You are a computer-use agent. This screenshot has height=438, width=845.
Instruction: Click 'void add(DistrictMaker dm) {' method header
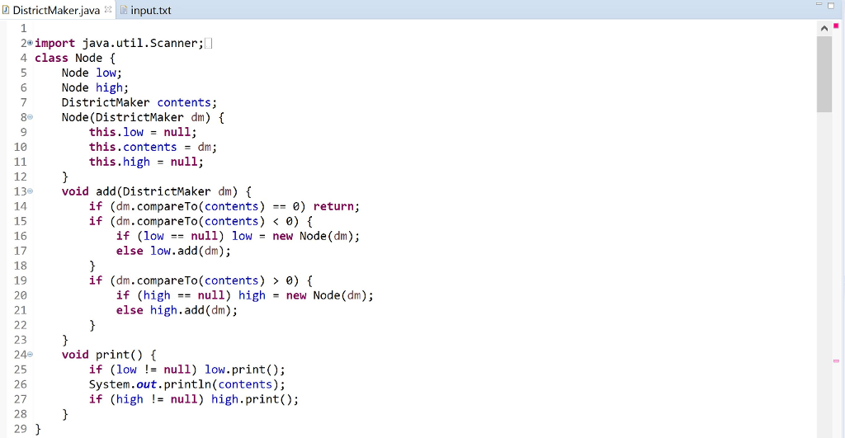(x=156, y=192)
